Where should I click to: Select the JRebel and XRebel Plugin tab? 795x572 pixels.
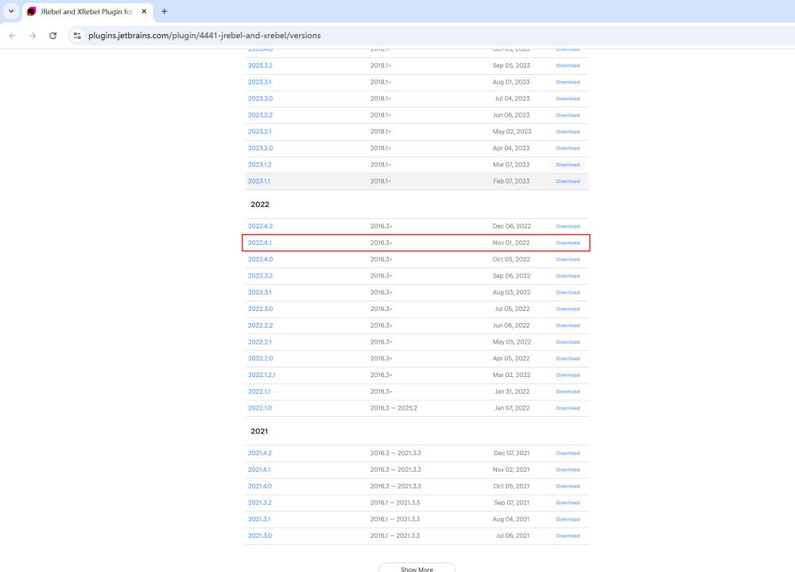pyautogui.click(x=88, y=11)
